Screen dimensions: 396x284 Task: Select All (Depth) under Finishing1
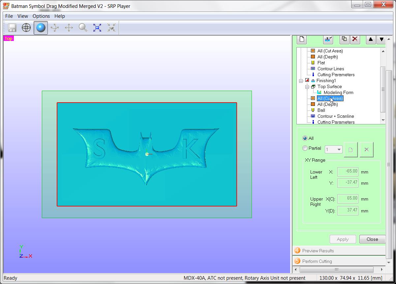(x=327, y=104)
